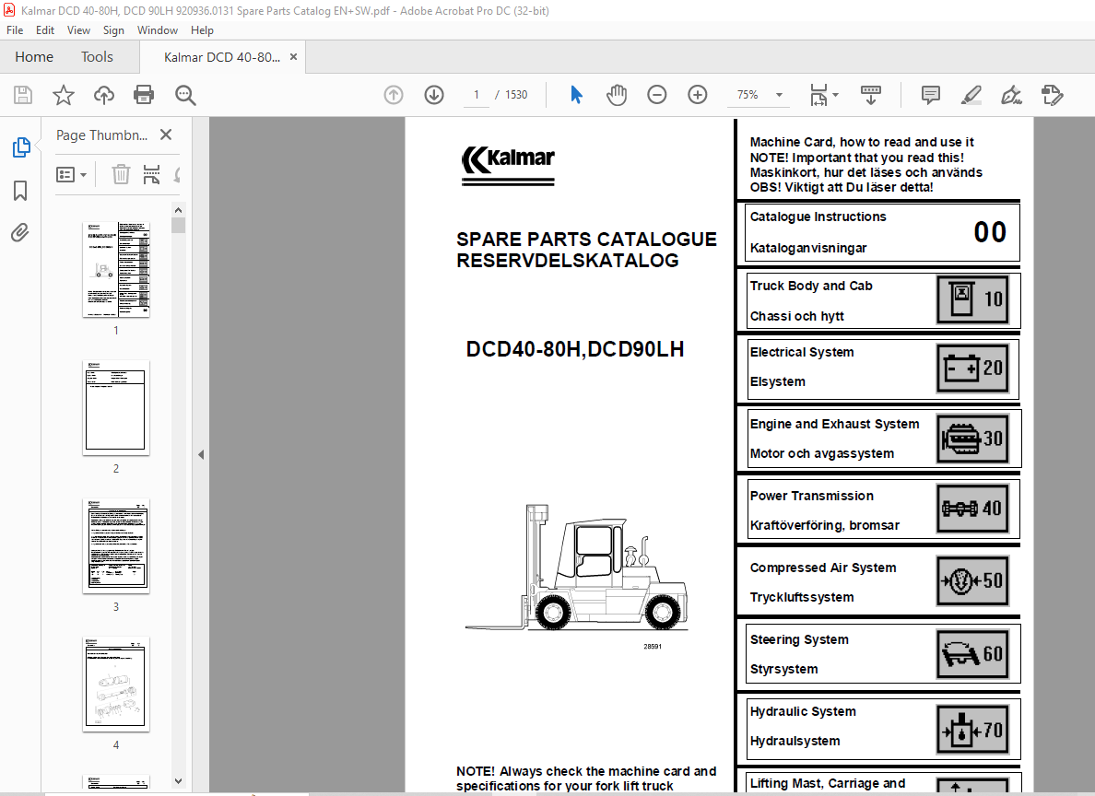Viewport: 1095px width, 796px height.
Task: Delete selected page with trash icon
Action: (121, 174)
